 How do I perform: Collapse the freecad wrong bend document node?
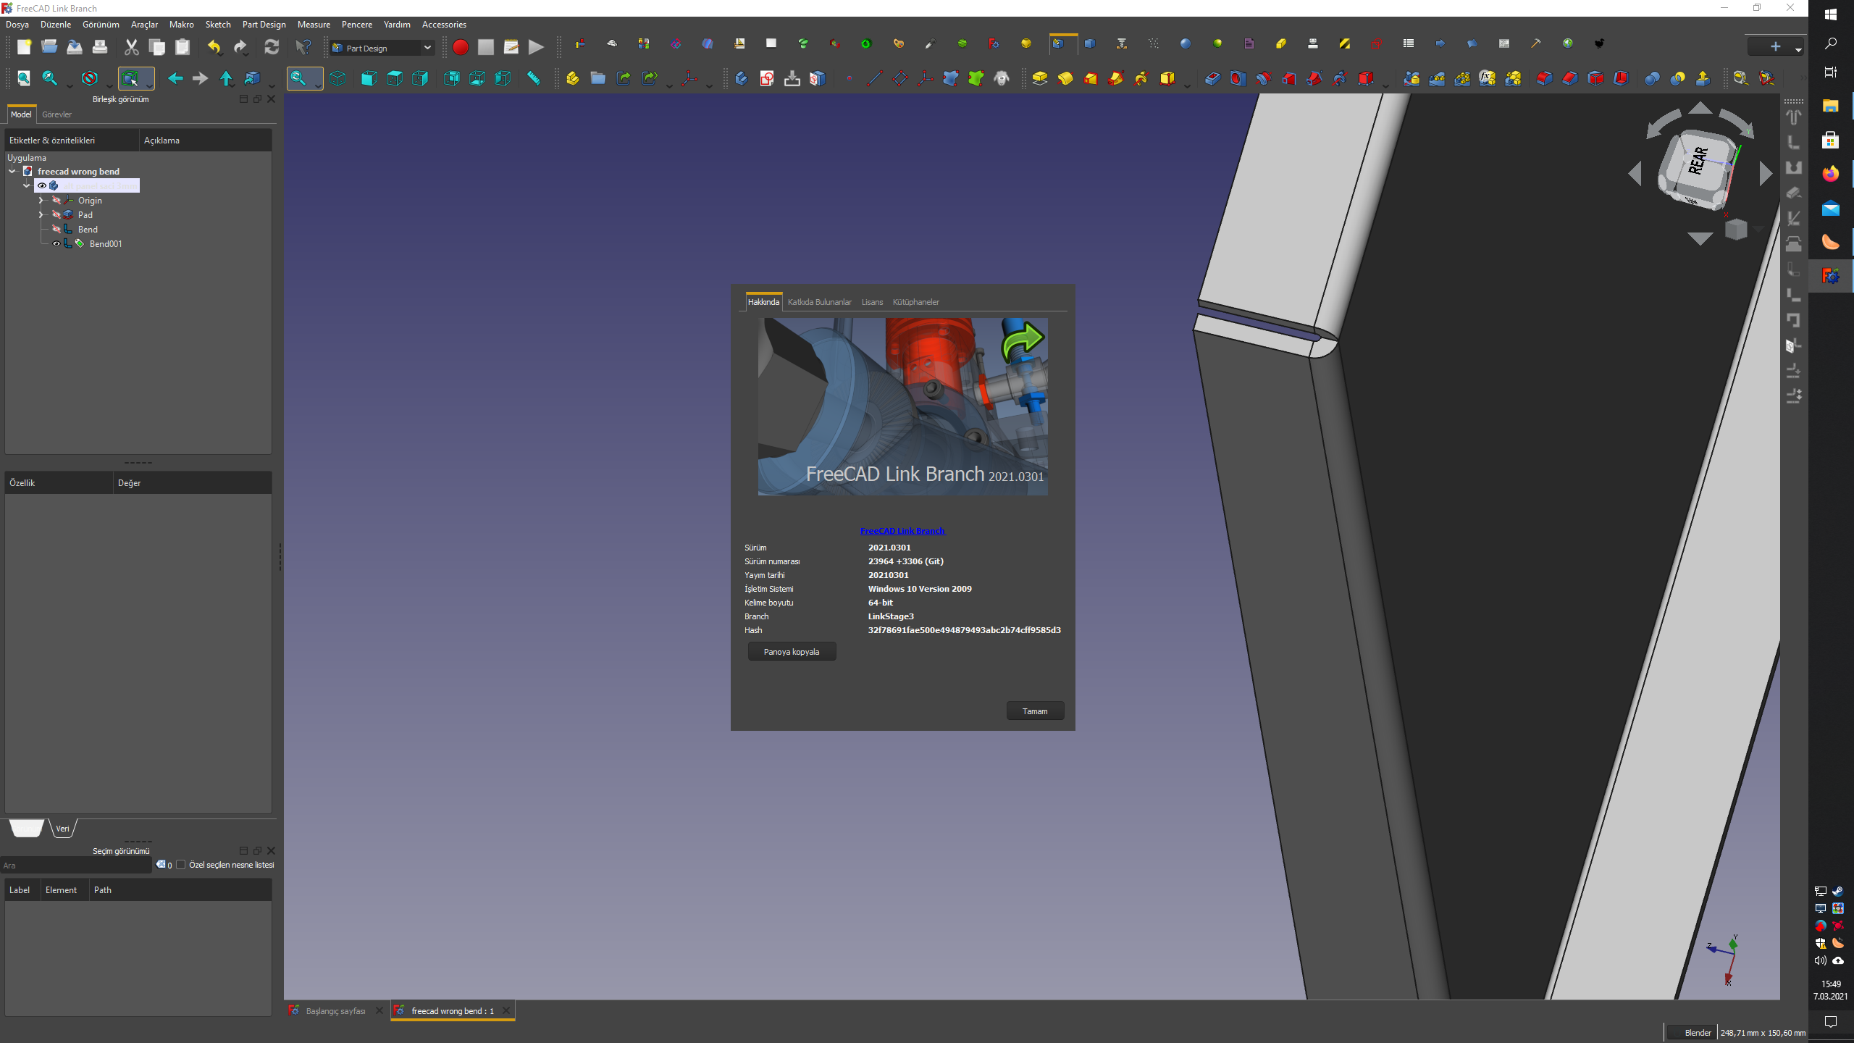(12, 172)
